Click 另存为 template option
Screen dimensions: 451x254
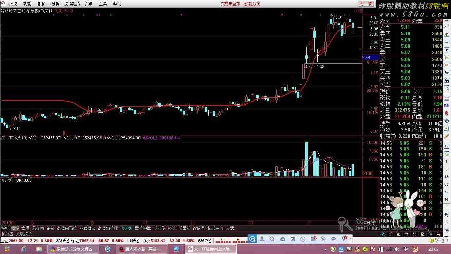[x=38, y=228]
